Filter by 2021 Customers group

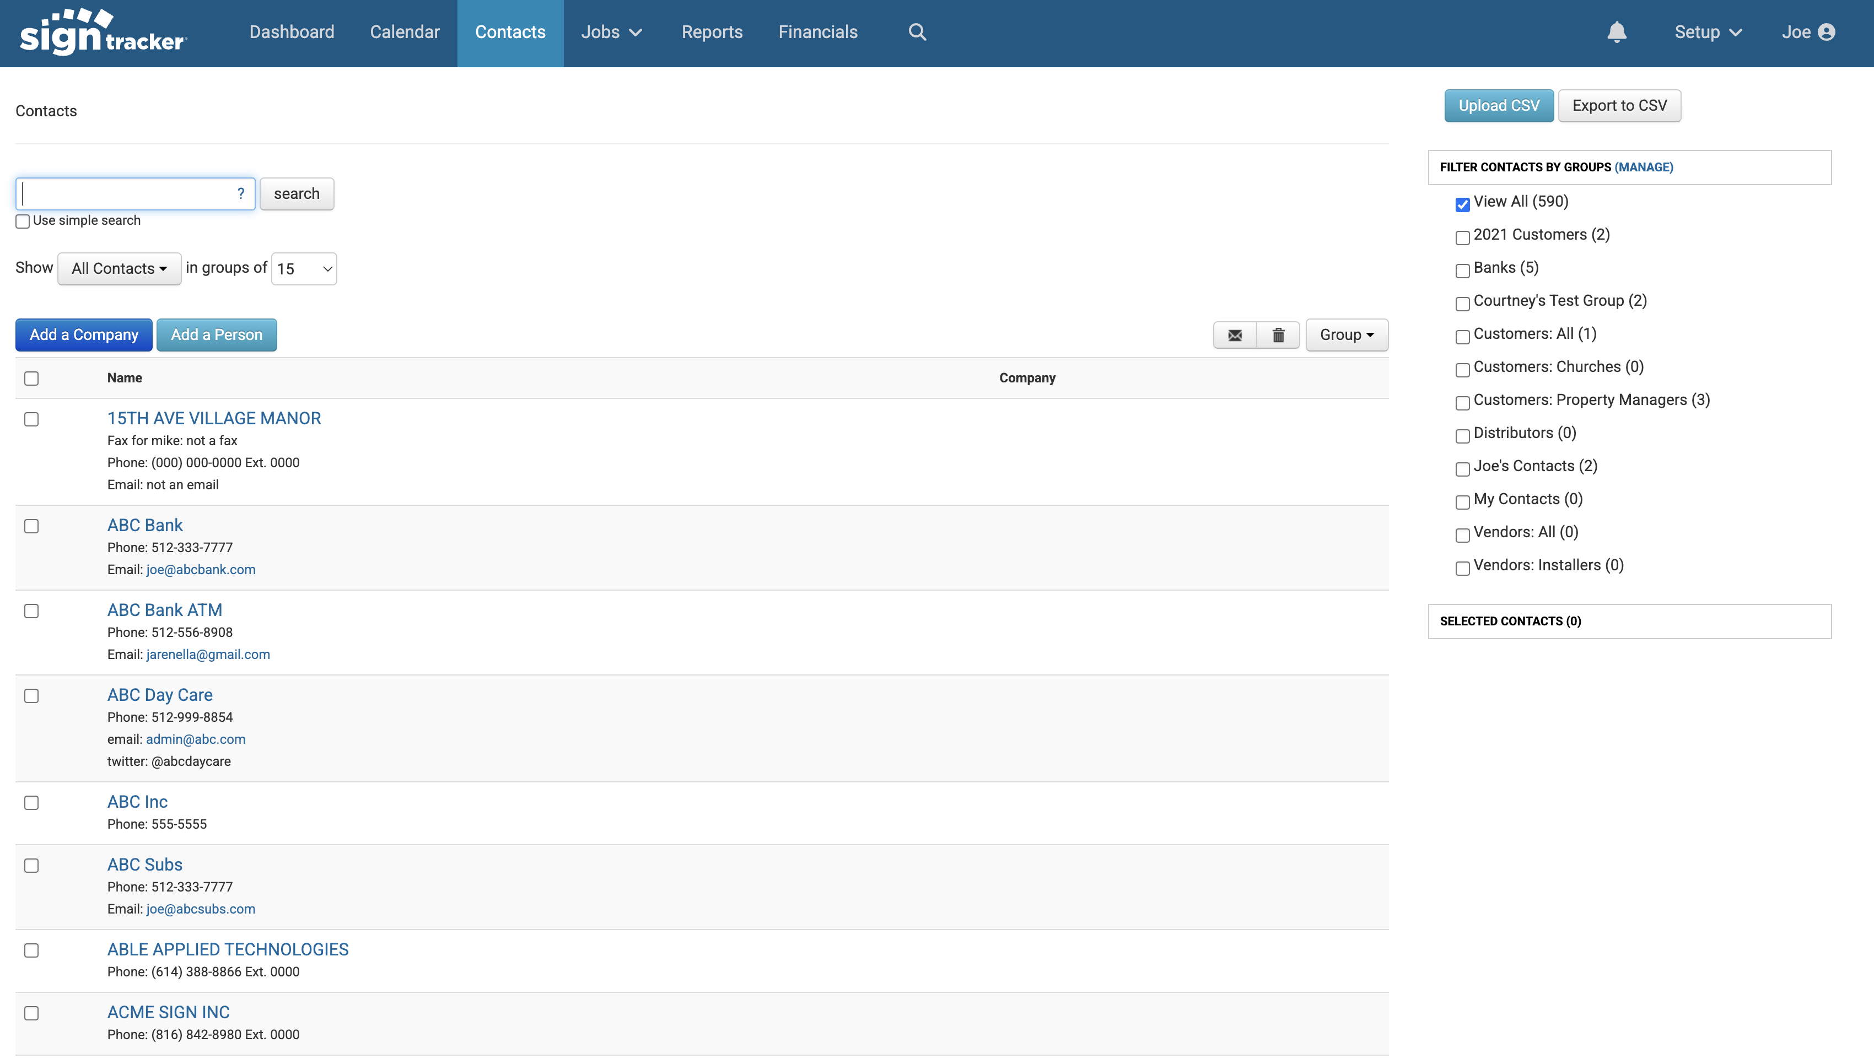(1462, 238)
